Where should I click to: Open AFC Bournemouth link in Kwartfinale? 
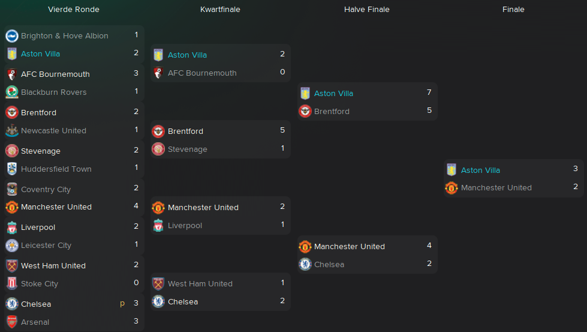[x=202, y=73]
